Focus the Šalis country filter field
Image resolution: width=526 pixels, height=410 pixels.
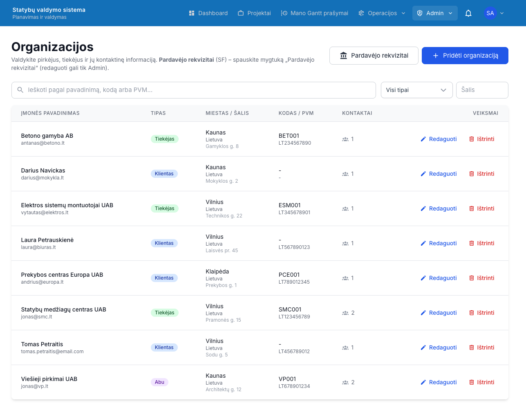tap(482, 90)
